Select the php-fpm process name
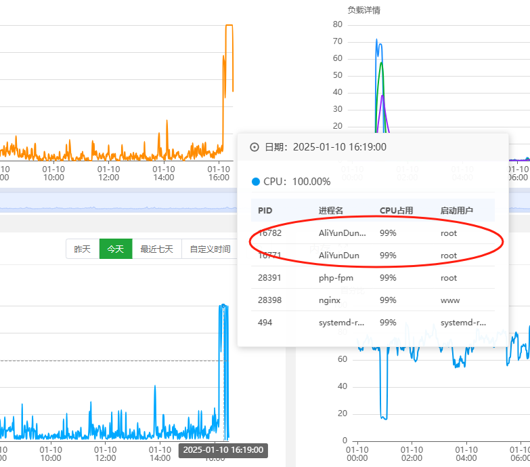 pos(336,278)
